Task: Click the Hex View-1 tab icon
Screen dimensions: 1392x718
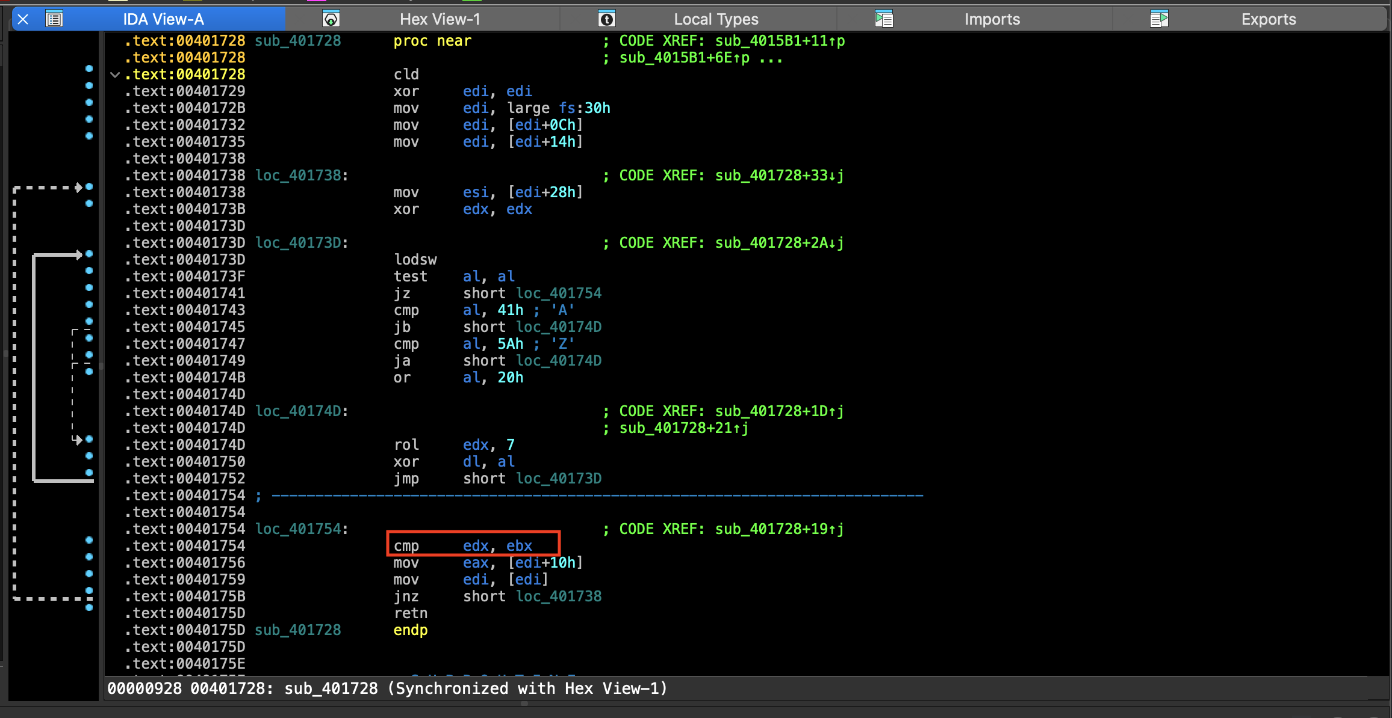Action: pos(331,19)
